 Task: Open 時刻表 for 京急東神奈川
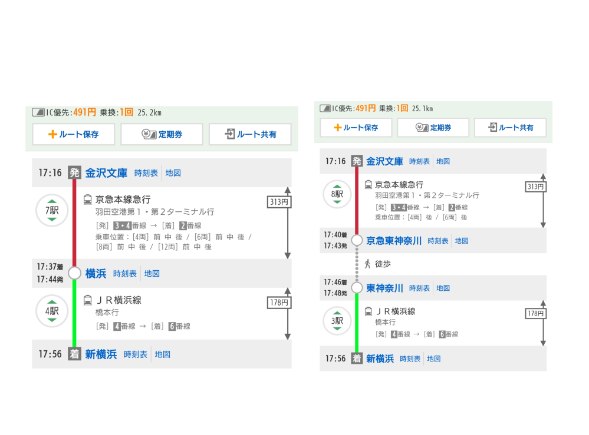point(438,241)
